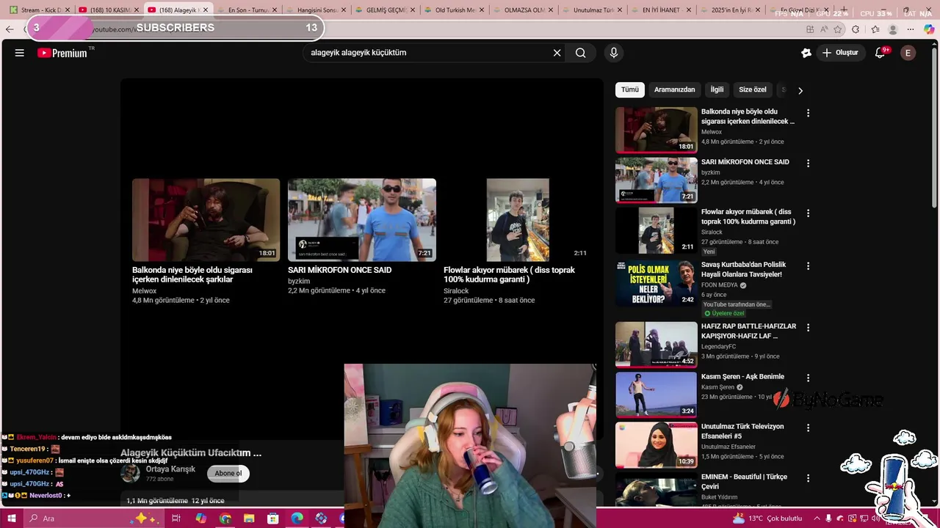This screenshot has width=940, height=528.
Task: Open Task View on taskbar
Action: click(176, 518)
